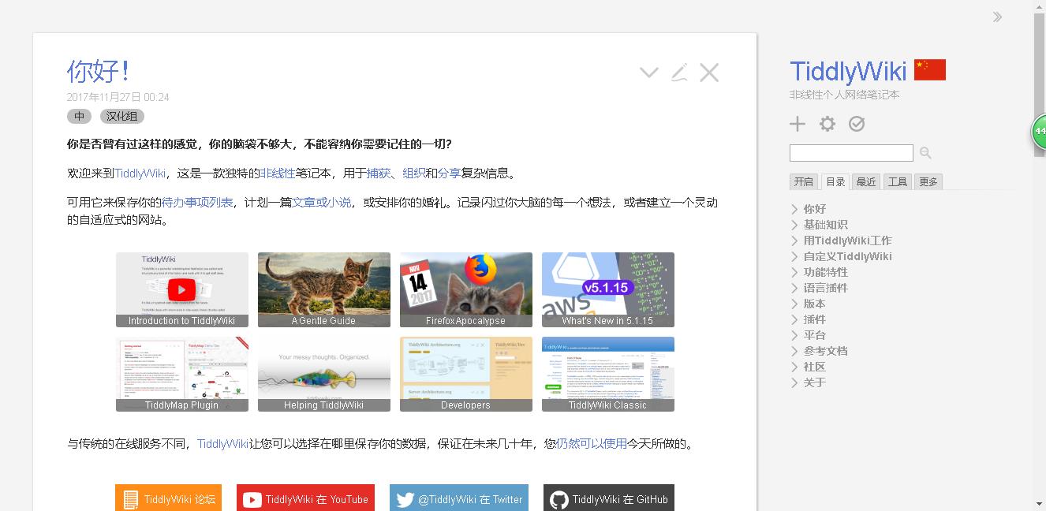Switch to the 开启 sidebar tab

click(804, 181)
